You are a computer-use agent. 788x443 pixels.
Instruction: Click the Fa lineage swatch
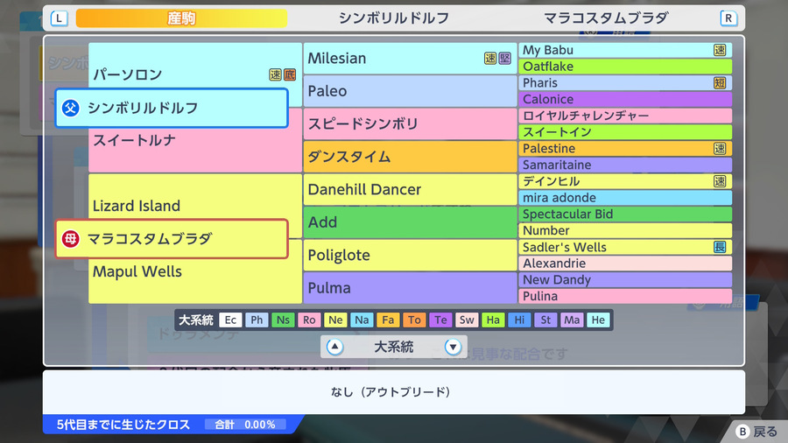click(388, 320)
